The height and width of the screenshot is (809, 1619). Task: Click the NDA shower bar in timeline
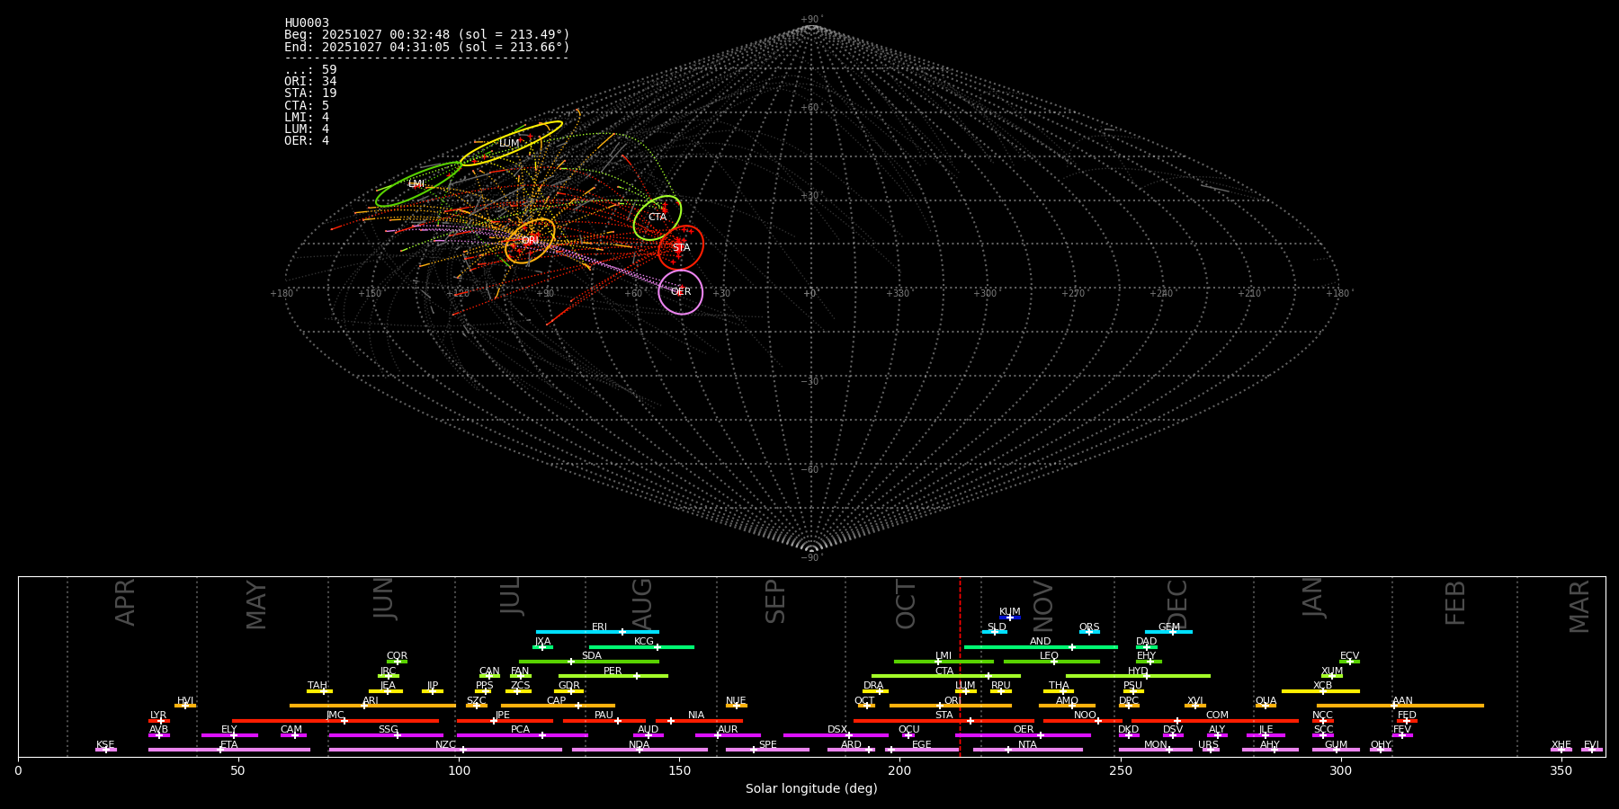point(640,750)
